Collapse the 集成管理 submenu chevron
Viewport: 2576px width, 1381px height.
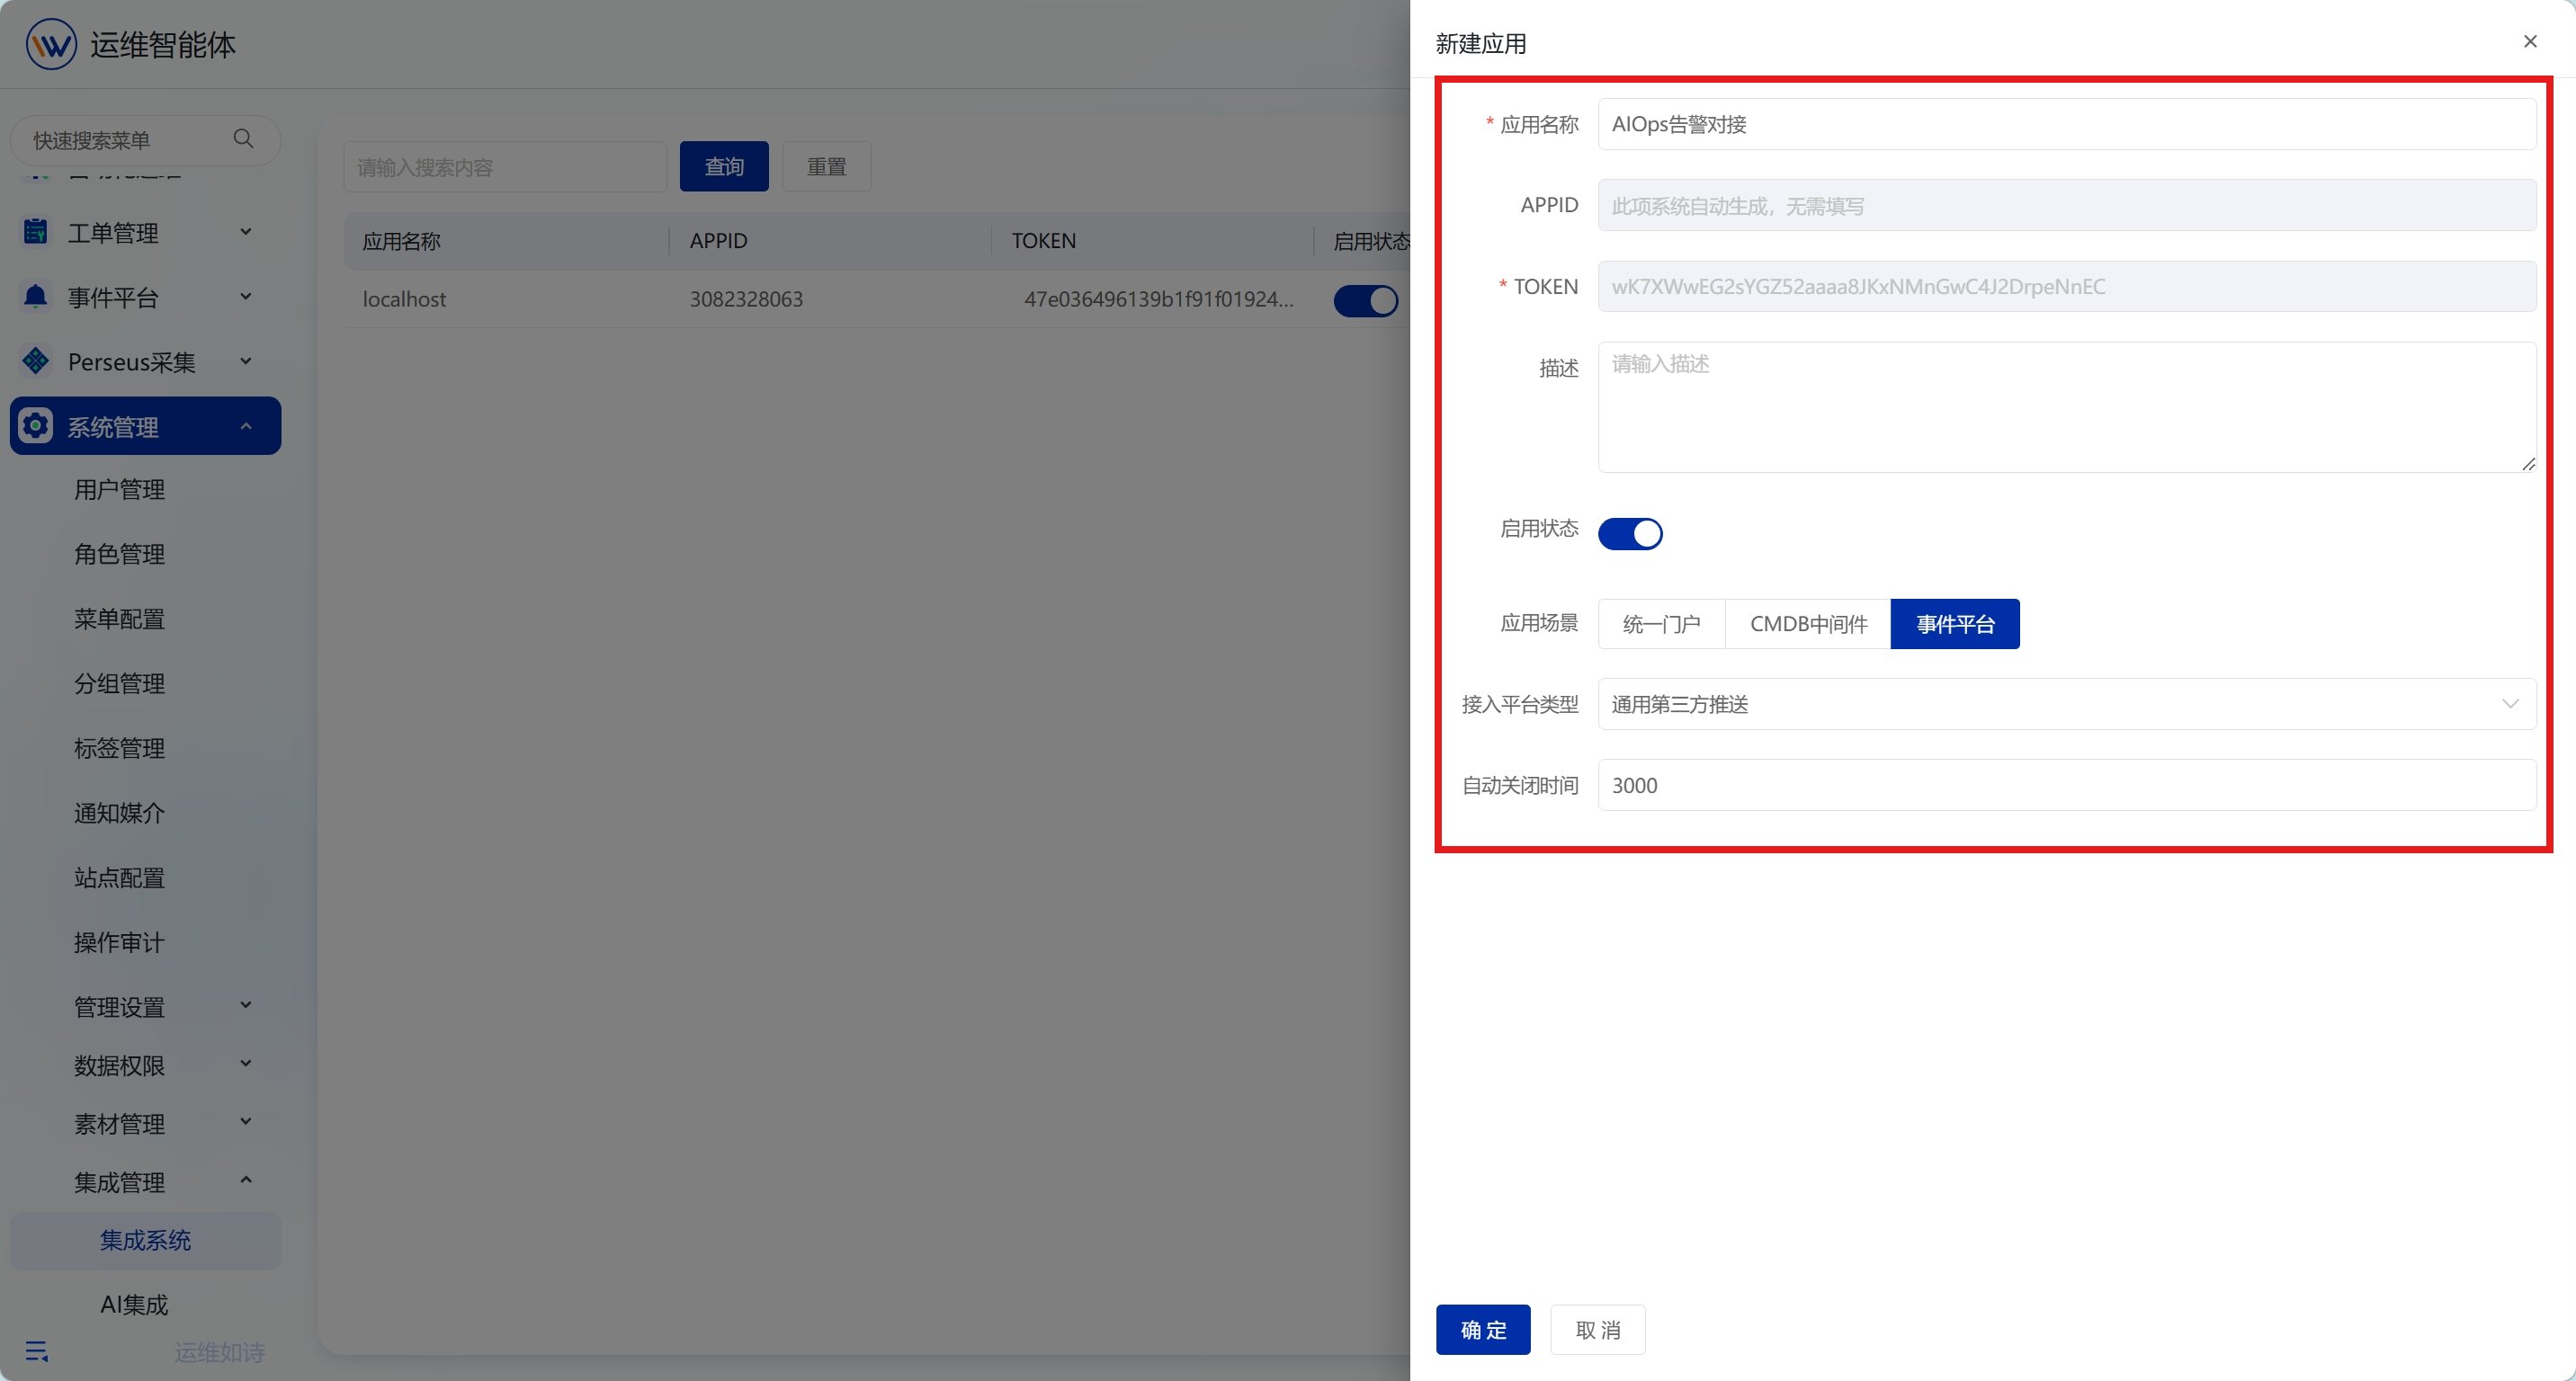[x=246, y=1181]
